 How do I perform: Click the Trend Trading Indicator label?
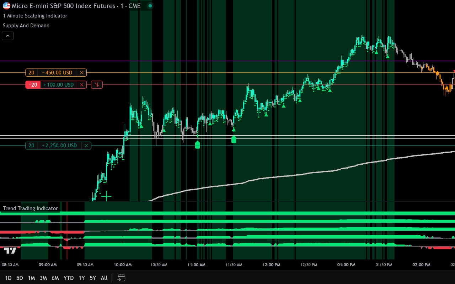pos(30,208)
